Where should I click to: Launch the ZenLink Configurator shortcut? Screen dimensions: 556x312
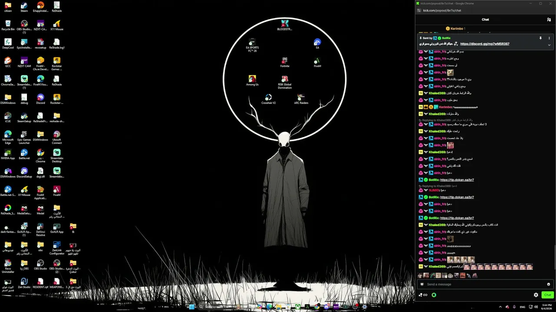coord(57,248)
